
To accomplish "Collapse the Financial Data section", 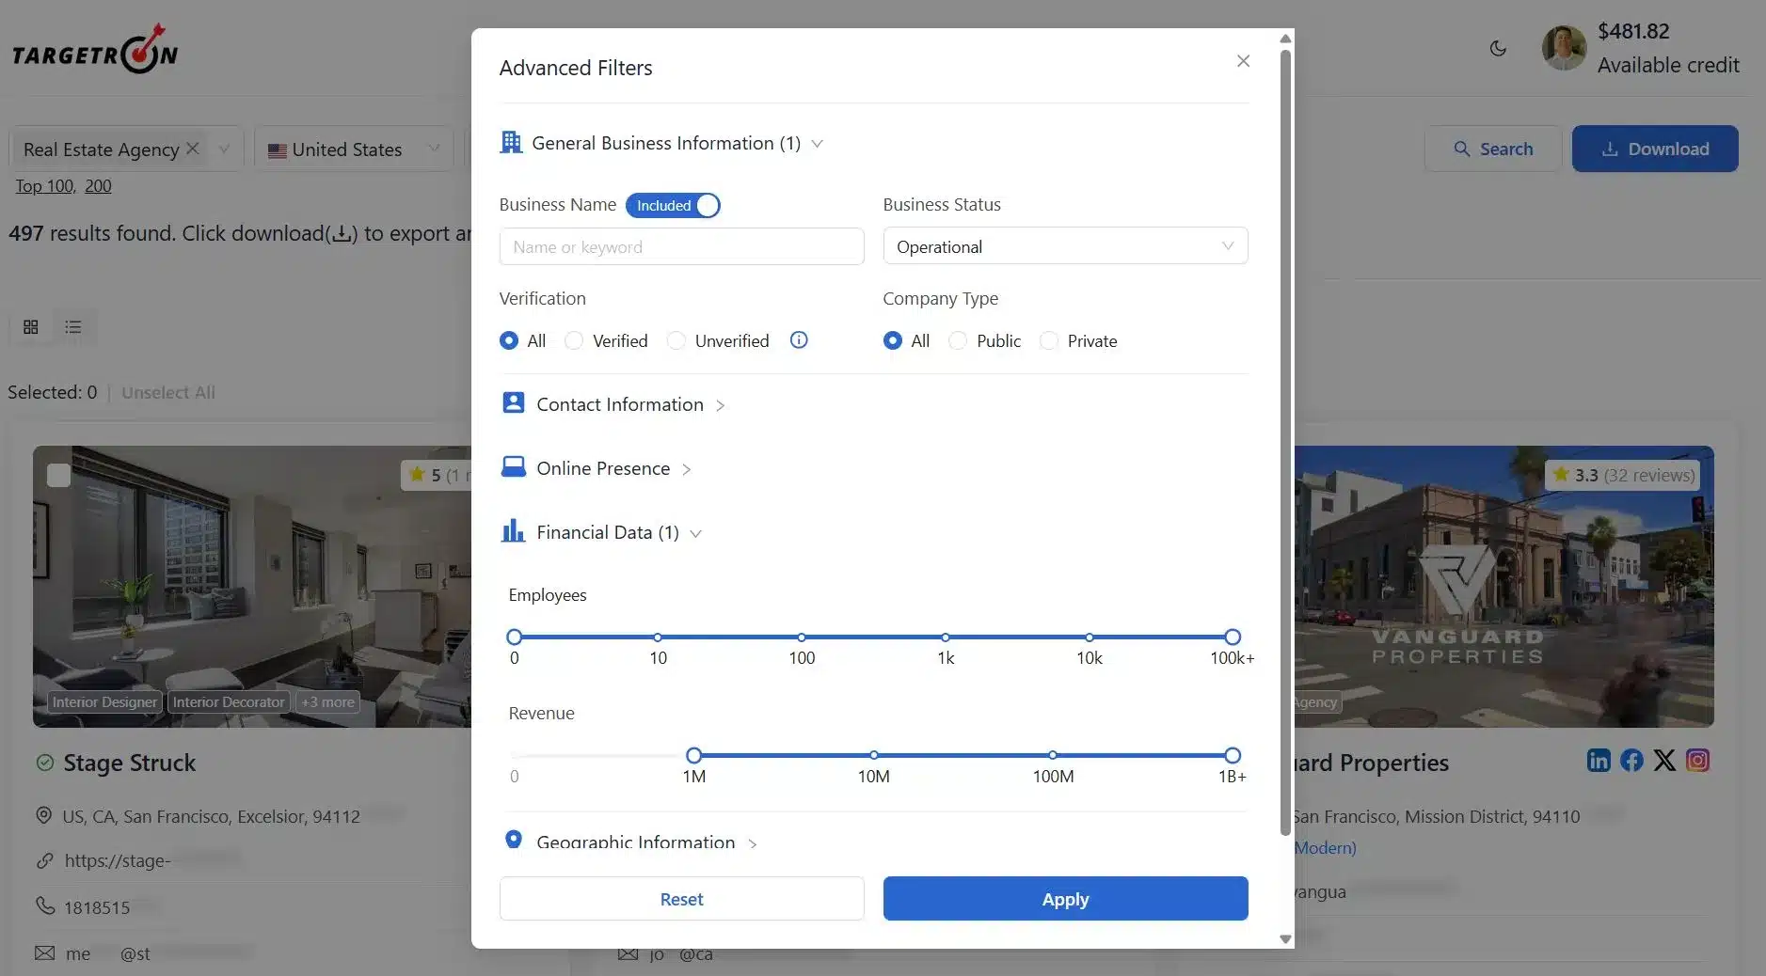I will tap(607, 532).
